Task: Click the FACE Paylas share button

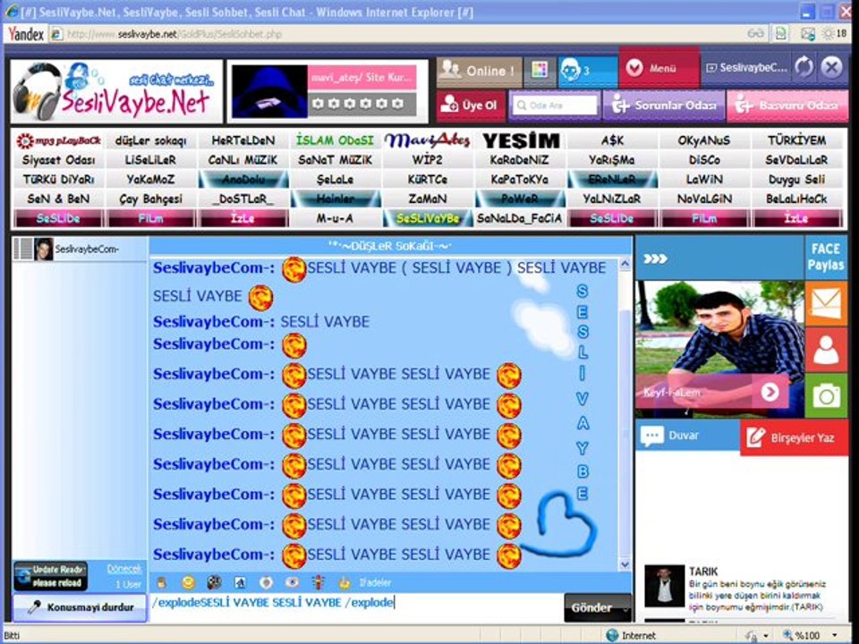Action: pos(826,257)
